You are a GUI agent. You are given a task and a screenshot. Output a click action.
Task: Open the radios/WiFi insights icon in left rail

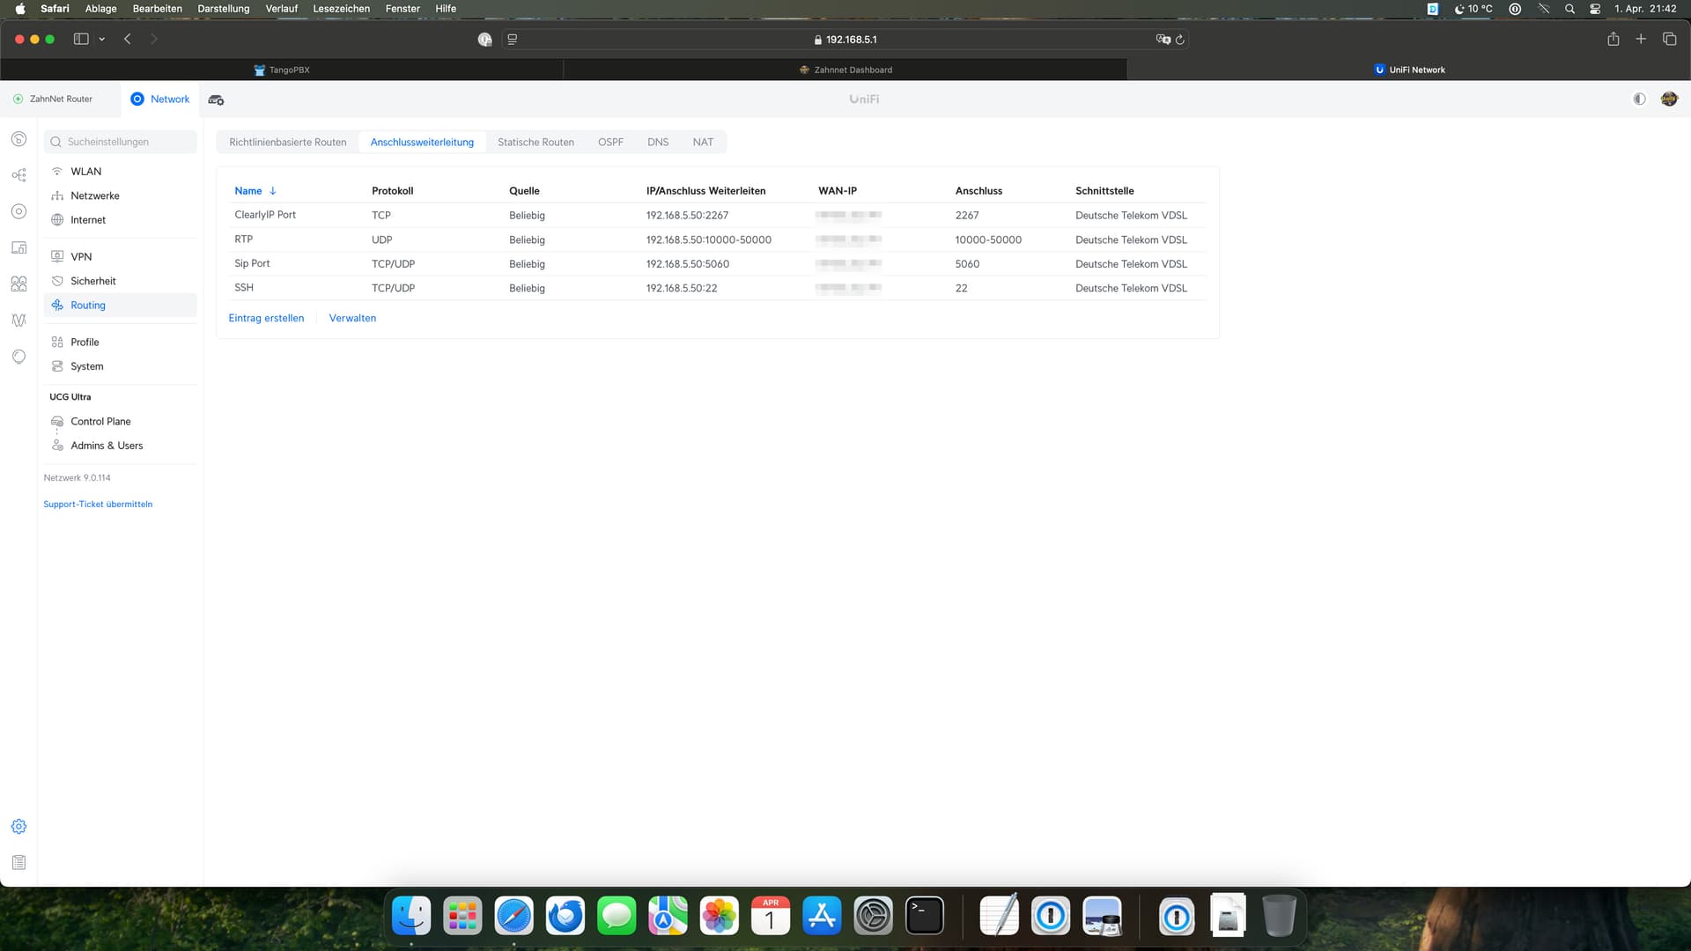click(x=18, y=321)
